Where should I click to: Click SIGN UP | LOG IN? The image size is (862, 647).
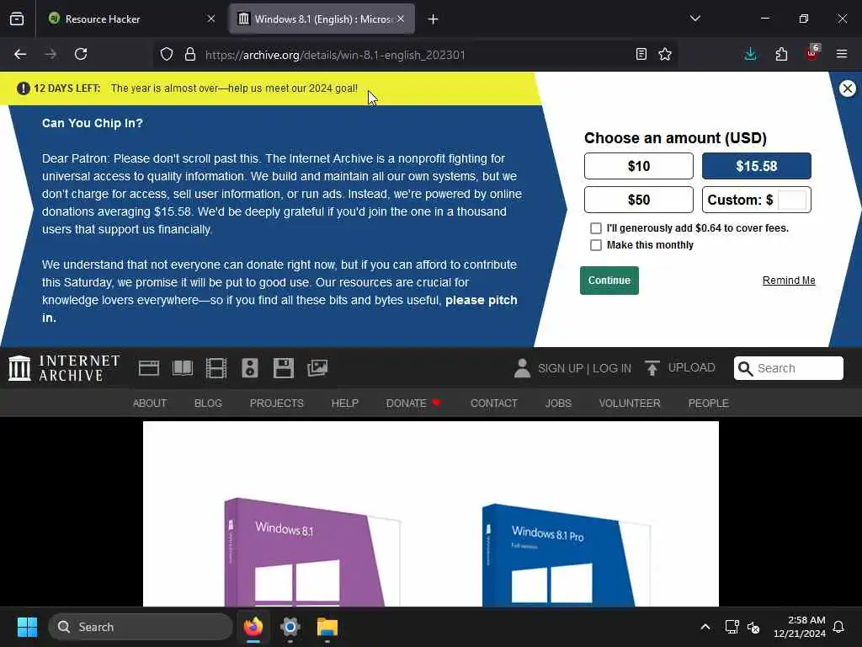pos(584,368)
